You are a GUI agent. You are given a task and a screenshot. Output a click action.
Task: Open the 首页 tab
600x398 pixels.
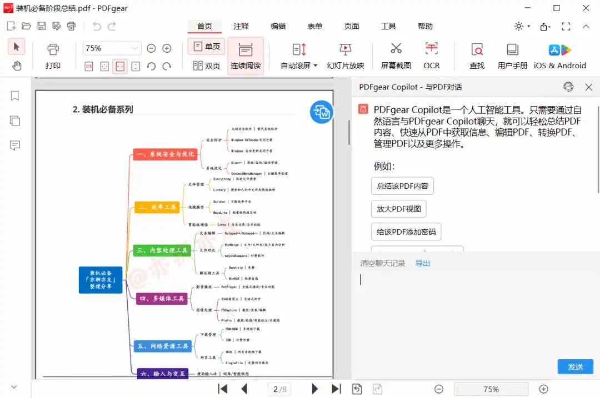(x=204, y=26)
